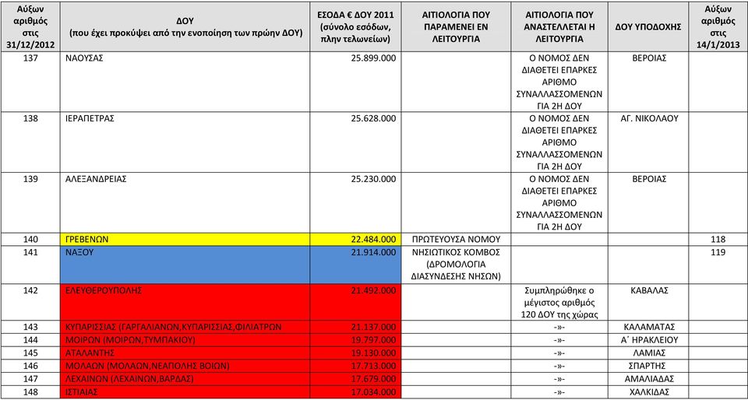Select the cell 'ΑΛΕΞΑΝΔΡΕΙΑΣ'

(x=185, y=202)
